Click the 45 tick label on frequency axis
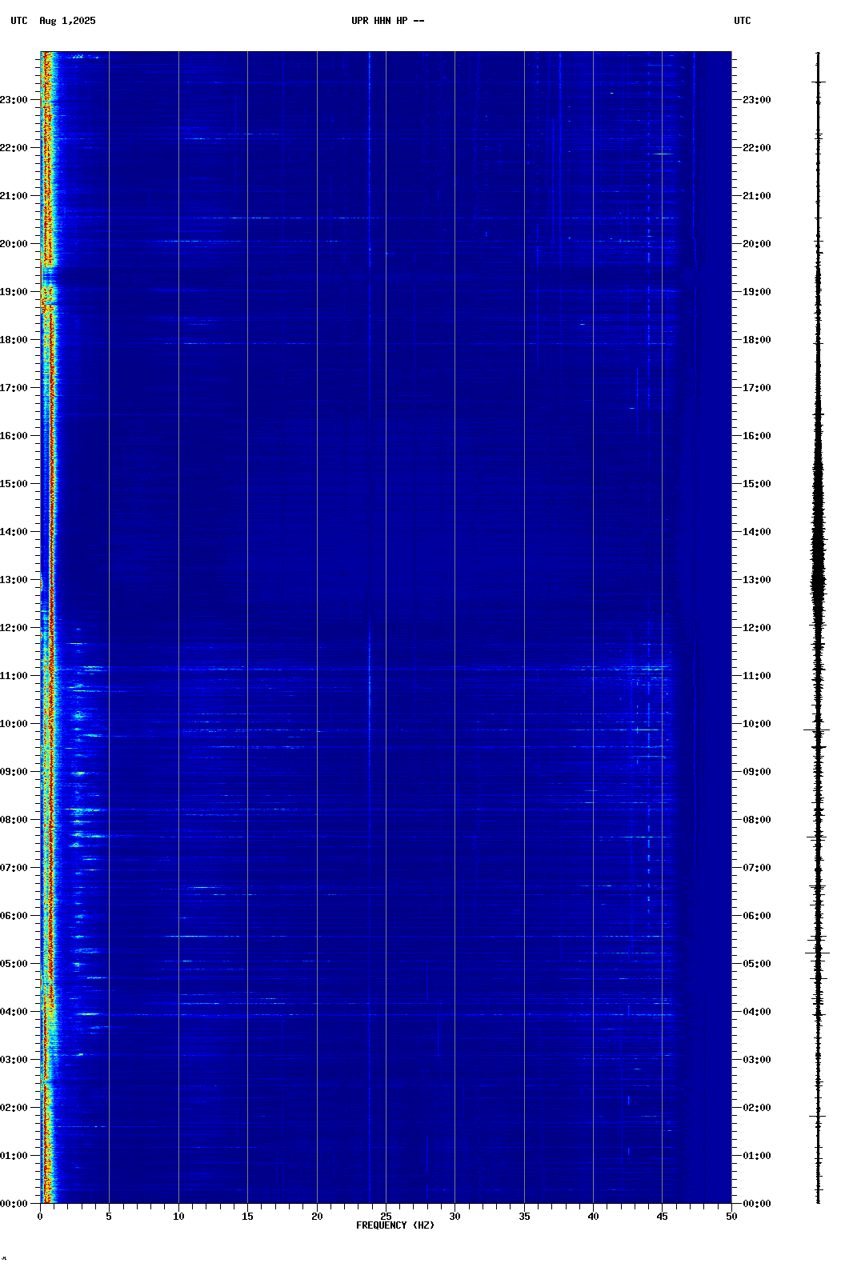 [662, 1217]
